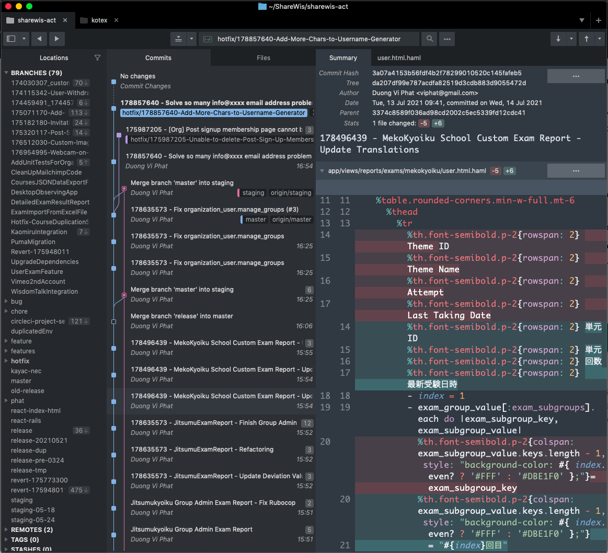This screenshot has height=553, width=608.
Task: Select the release-20210521 branch
Action: coord(39,440)
